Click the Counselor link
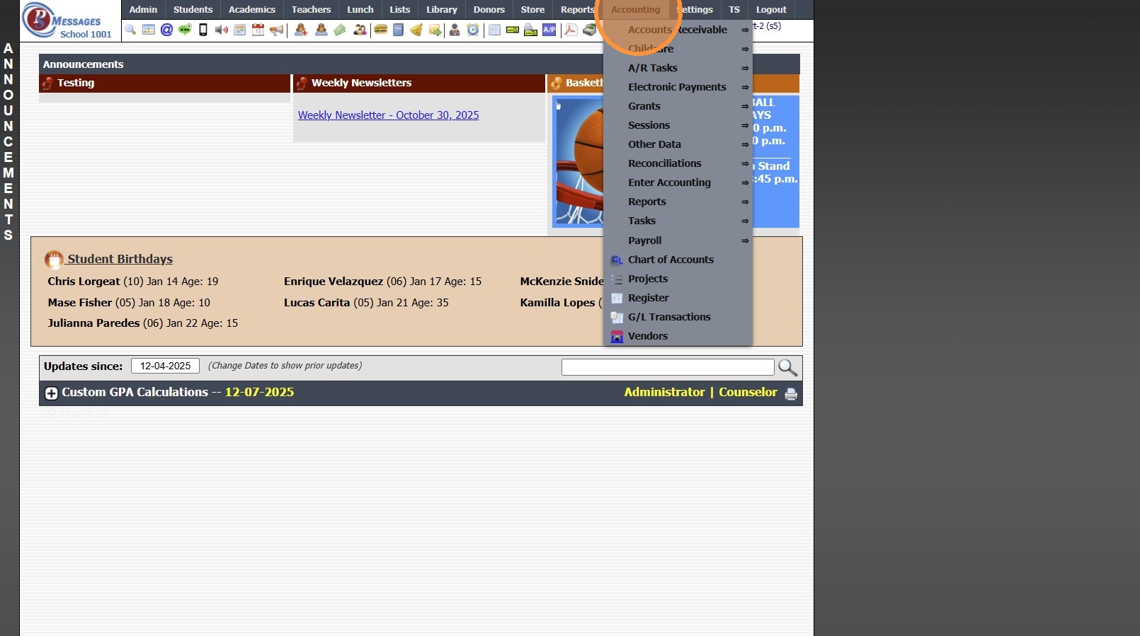 pyautogui.click(x=748, y=392)
